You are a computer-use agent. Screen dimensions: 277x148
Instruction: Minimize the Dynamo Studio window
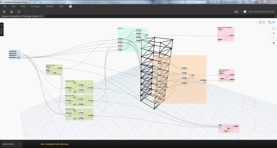pos(259,2)
